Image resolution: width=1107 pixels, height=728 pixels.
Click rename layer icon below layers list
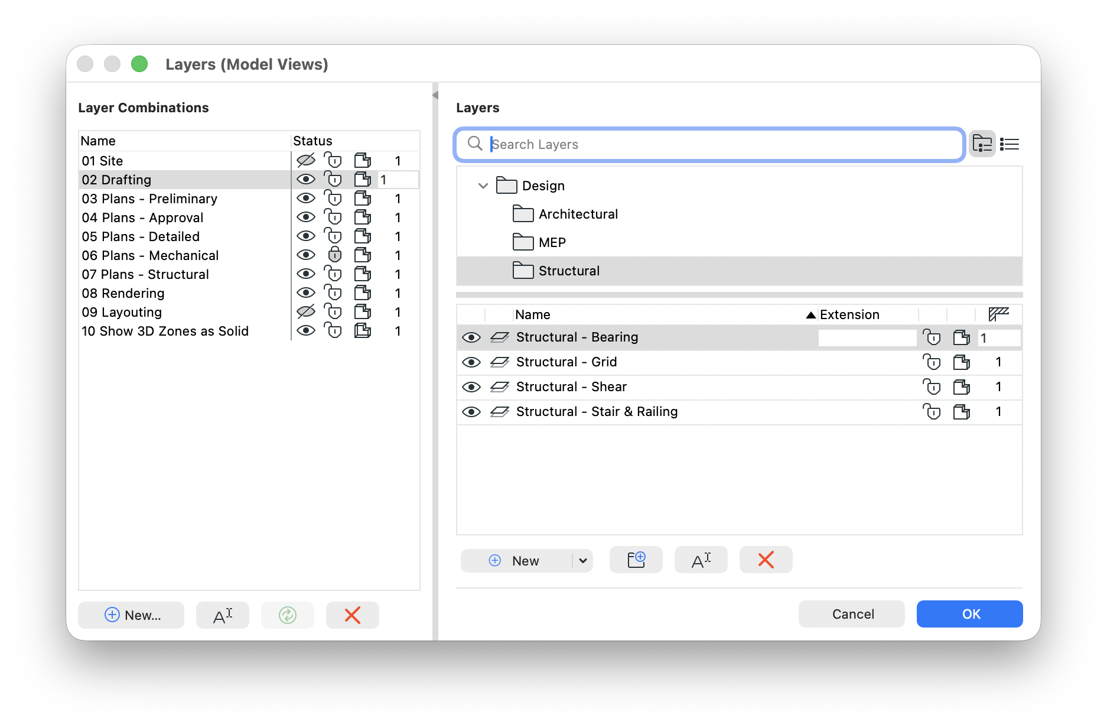(x=701, y=560)
